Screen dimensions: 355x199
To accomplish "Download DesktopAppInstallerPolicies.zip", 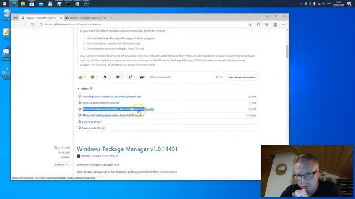I will tap(101, 103).
